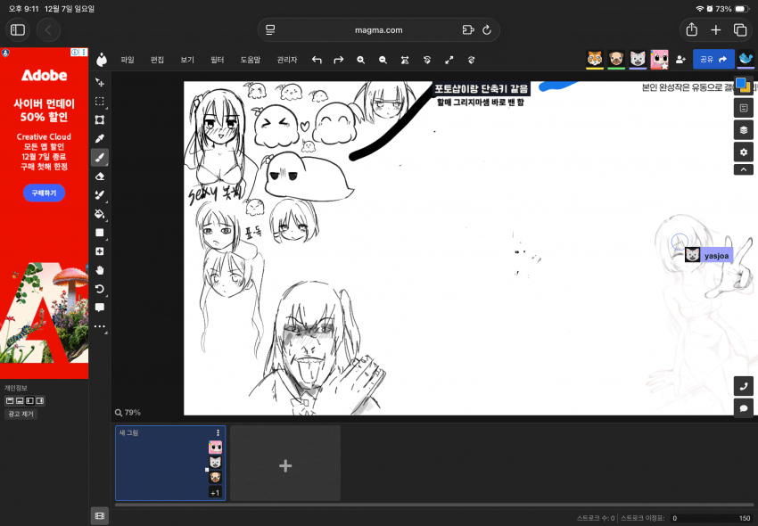Click the Undo arrow in top toolbar
The image size is (758, 526).
317,60
